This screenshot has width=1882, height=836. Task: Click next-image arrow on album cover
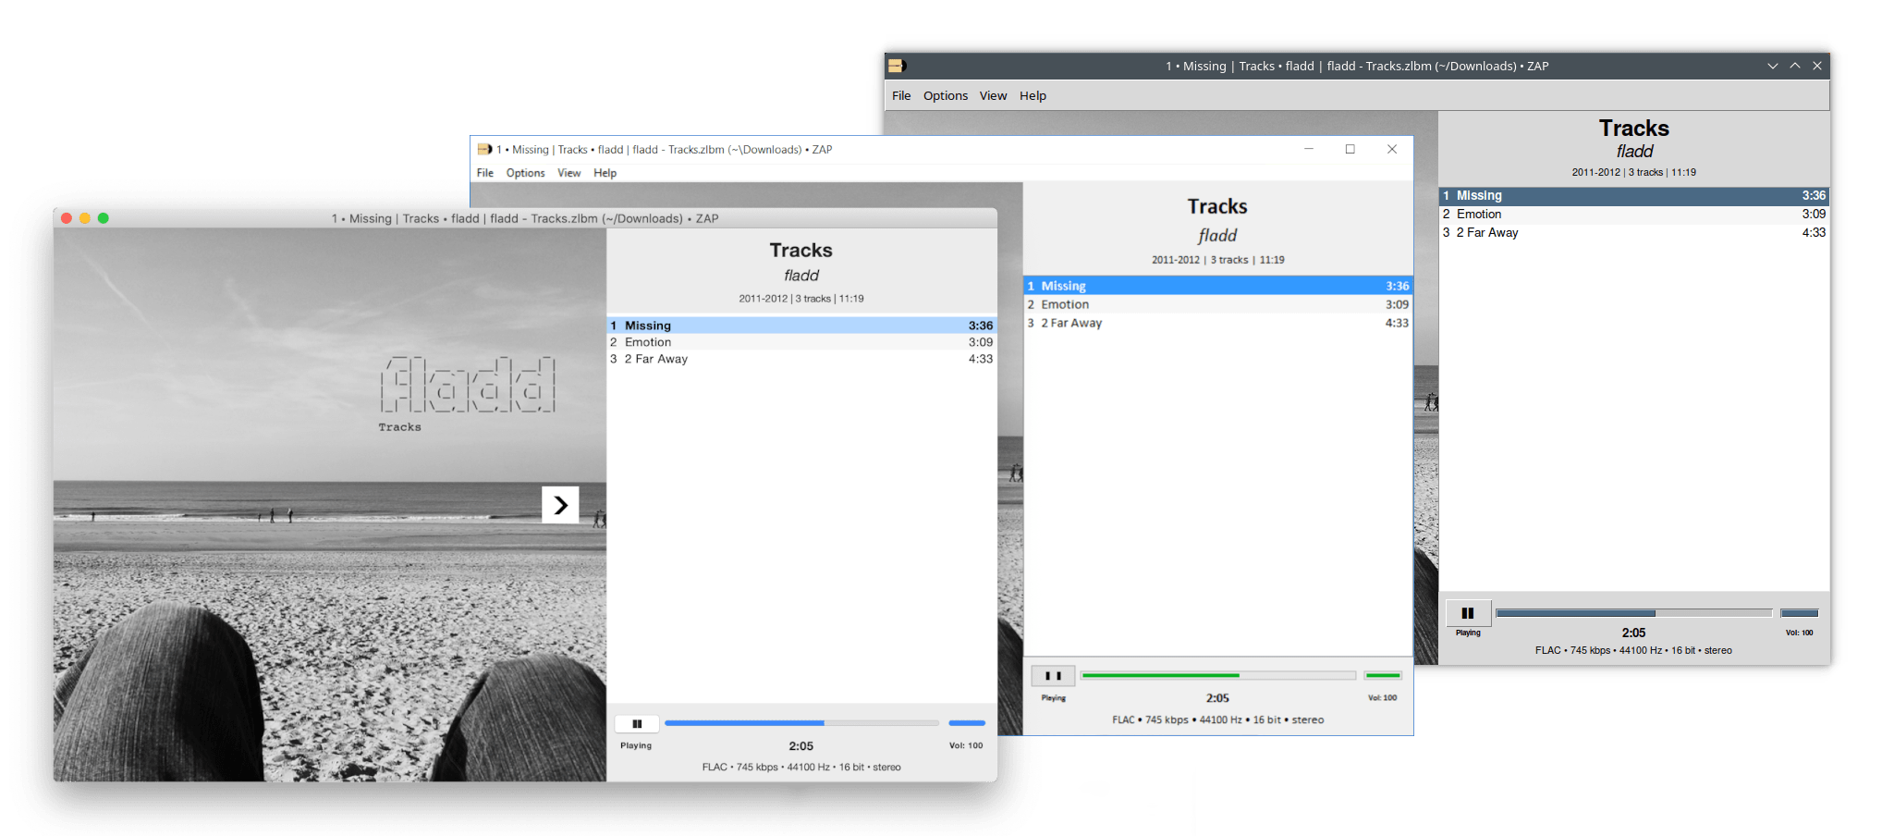coord(560,505)
